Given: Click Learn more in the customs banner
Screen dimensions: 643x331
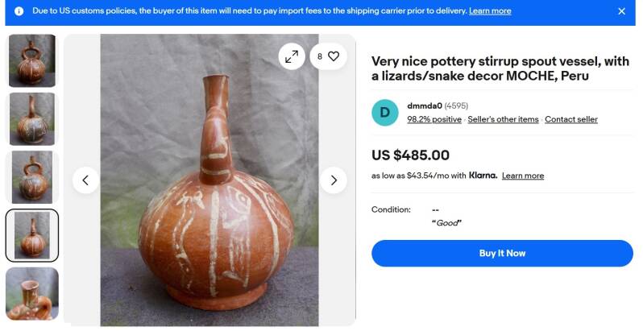Looking at the screenshot, I should pyautogui.click(x=490, y=11).
